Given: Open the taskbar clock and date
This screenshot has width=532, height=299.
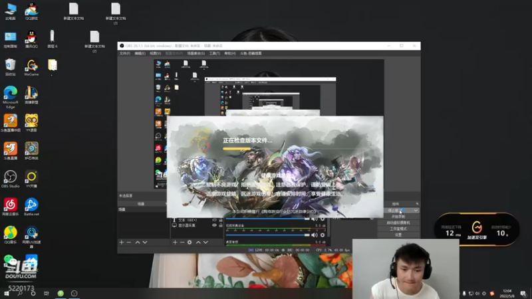Looking at the screenshot, I should pyautogui.click(x=507, y=293).
